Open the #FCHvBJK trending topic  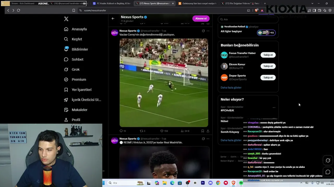coord(228,110)
